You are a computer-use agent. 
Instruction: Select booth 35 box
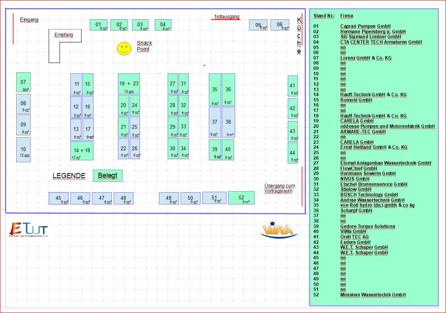coord(215,90)
